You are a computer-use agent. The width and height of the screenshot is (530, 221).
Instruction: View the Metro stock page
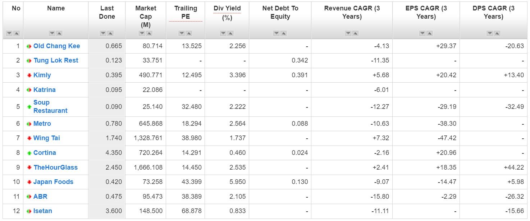click(42, 124)
